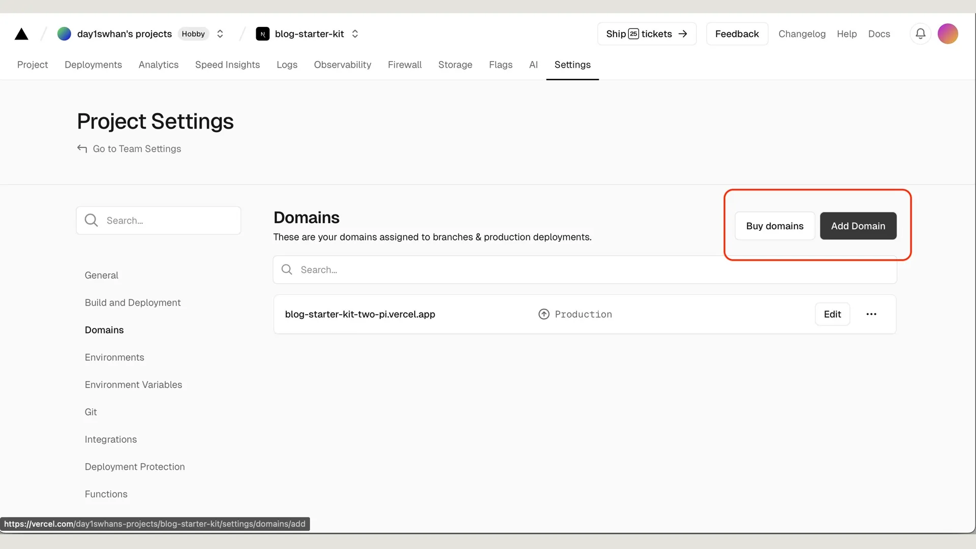Open Deployment Protection settings
976x549 pixels.
tap(135, 467)
